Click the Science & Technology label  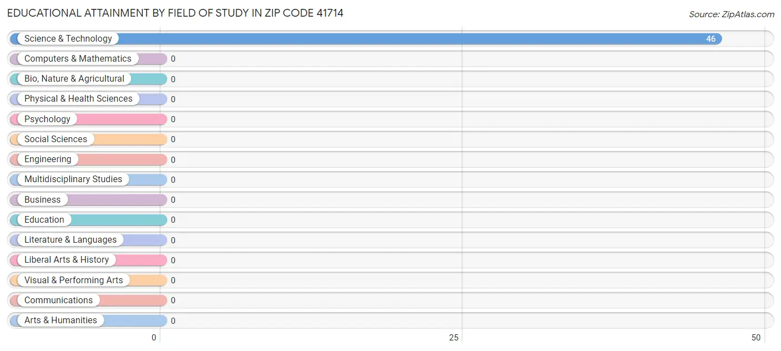click(x=68, y=38)
